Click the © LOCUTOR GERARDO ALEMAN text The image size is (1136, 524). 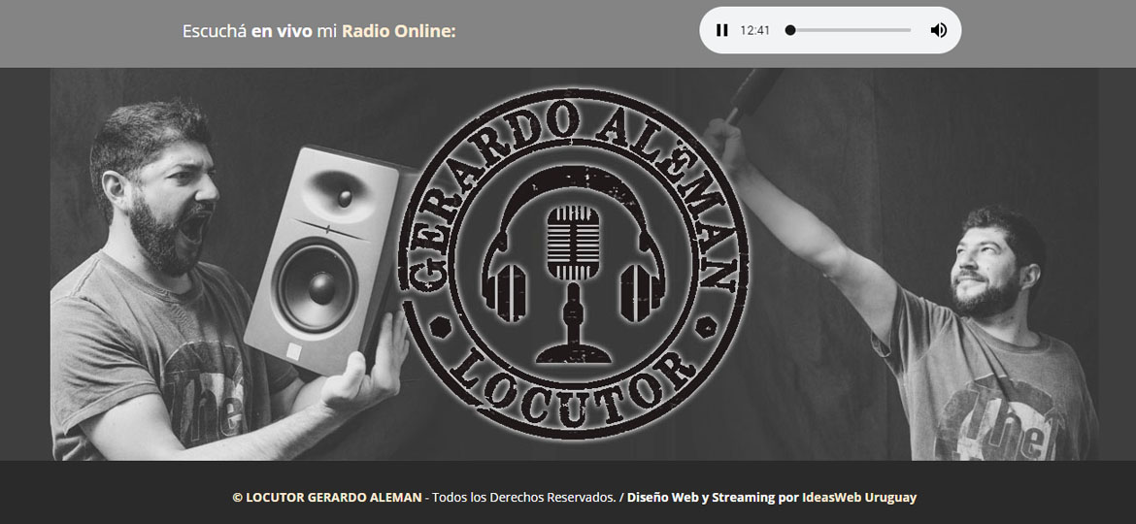click(327, 497)
